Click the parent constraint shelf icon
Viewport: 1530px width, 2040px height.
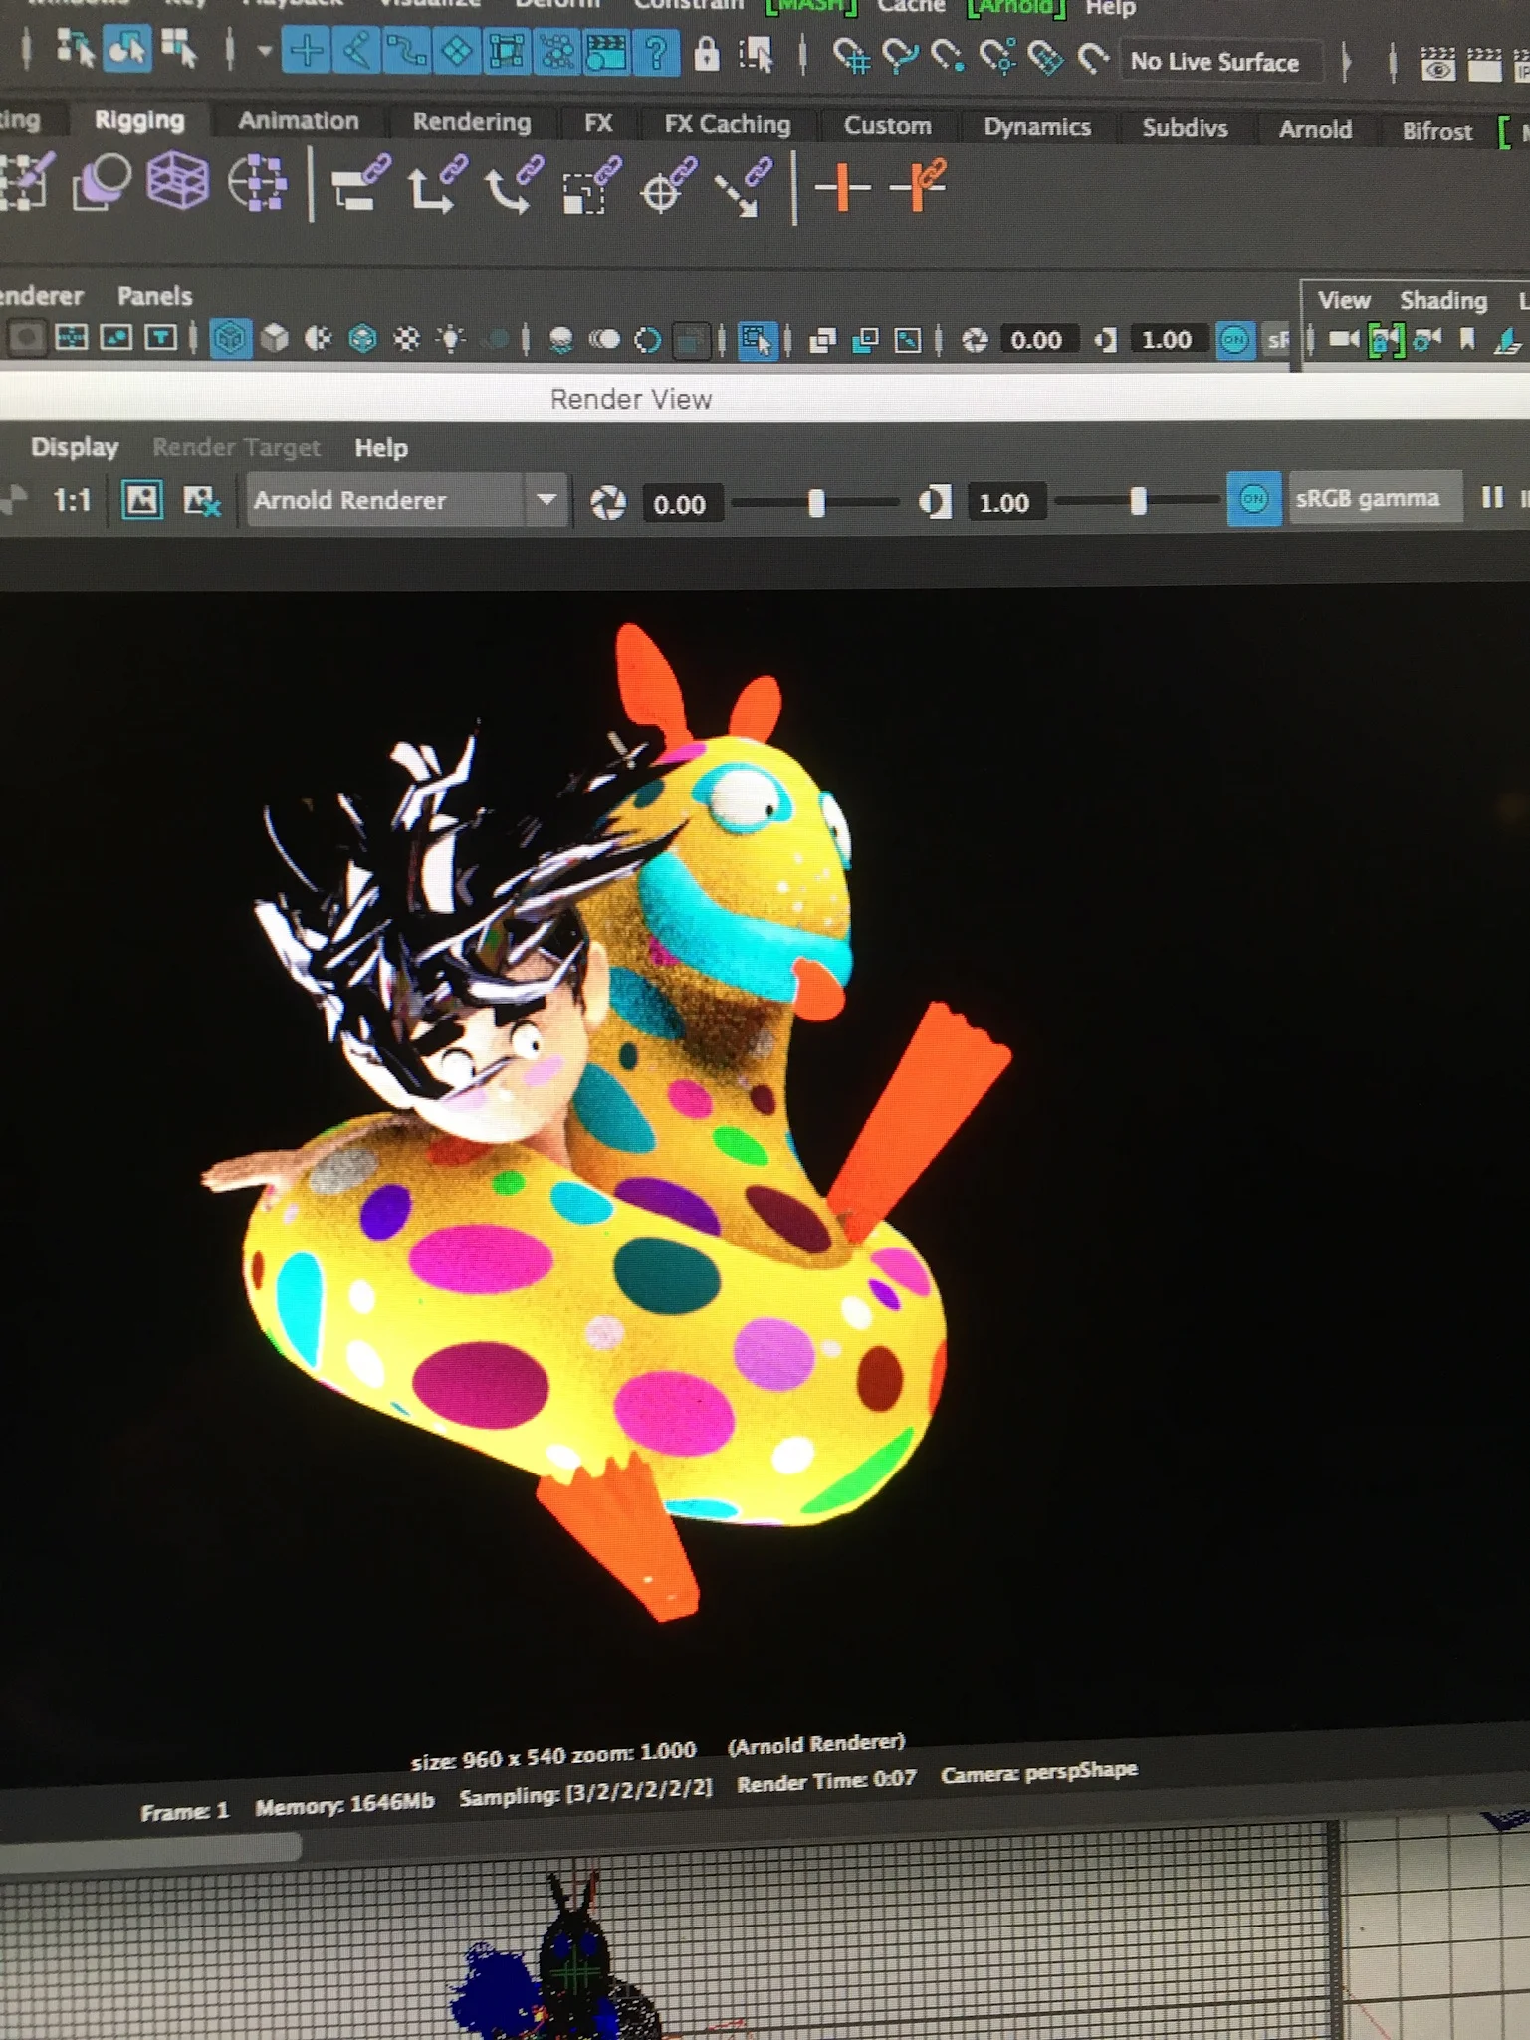pos(359,183)
